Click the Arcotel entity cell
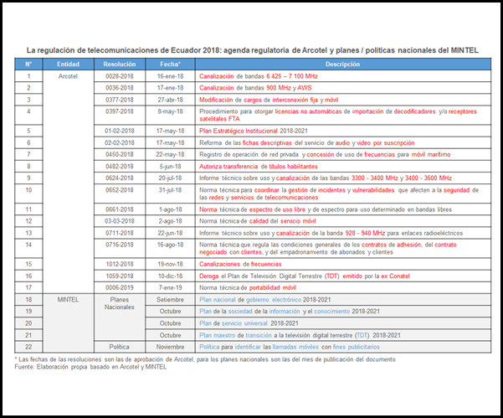The width and height of the screenshot is (503, 418). (69, 75)
